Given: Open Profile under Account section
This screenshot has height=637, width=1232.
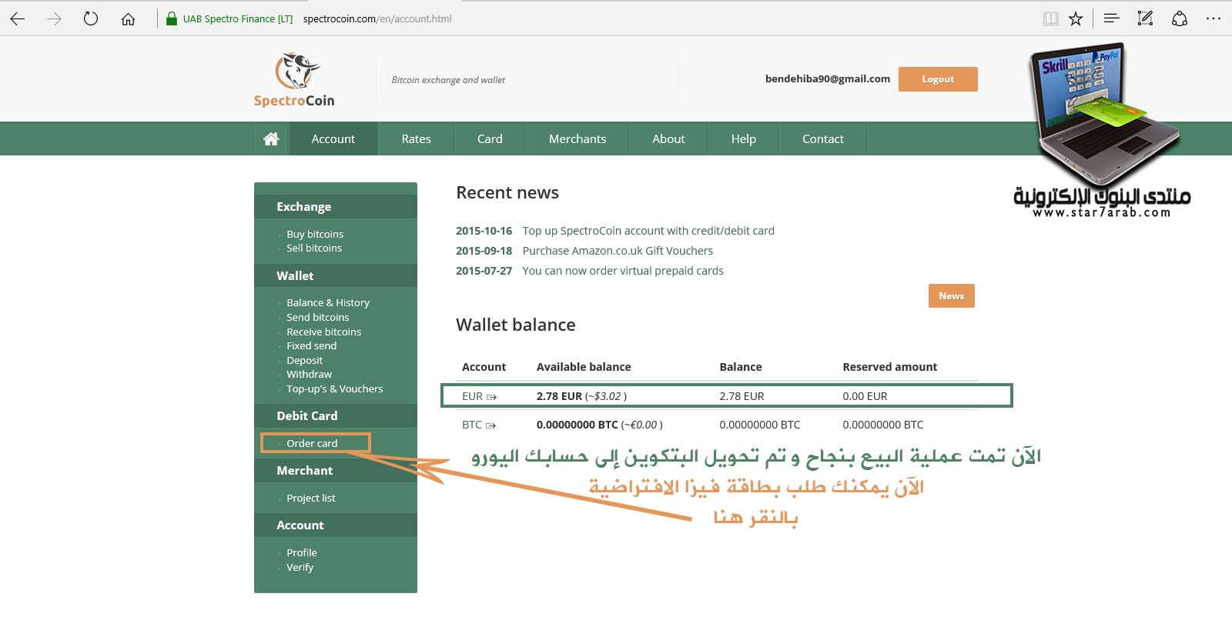Looking at the screenshot, I should (x=302, y=552).
